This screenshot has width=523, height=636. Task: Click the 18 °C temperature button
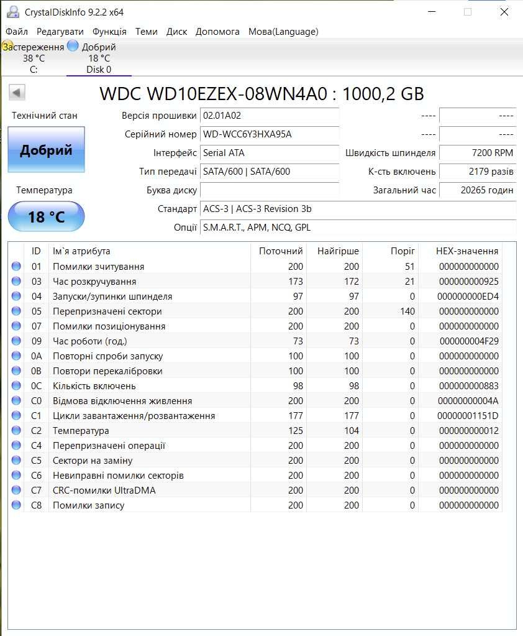(x=46, y=216)
